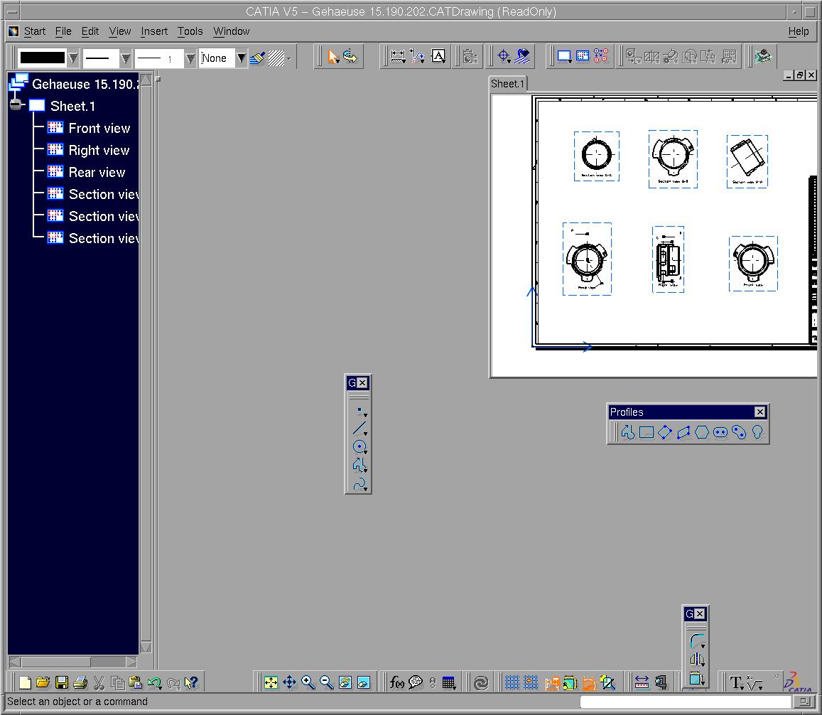The width and height of the screenshot is (822, 715).
Task: Select the Rectangle tool in Profiles
Action: [x=647, y=432]
